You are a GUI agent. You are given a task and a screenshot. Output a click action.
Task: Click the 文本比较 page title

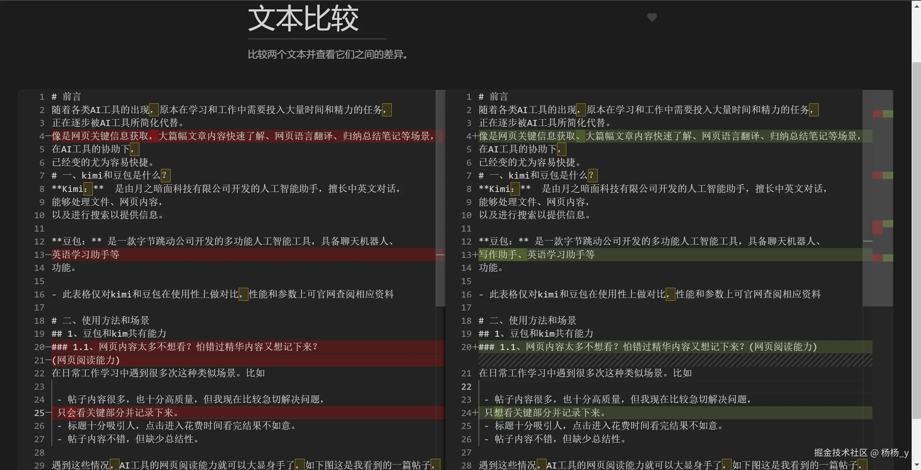tap(303, 19)
